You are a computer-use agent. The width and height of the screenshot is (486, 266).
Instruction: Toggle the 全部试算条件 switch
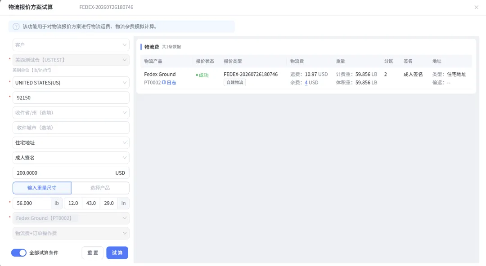(x=19, y=253)
